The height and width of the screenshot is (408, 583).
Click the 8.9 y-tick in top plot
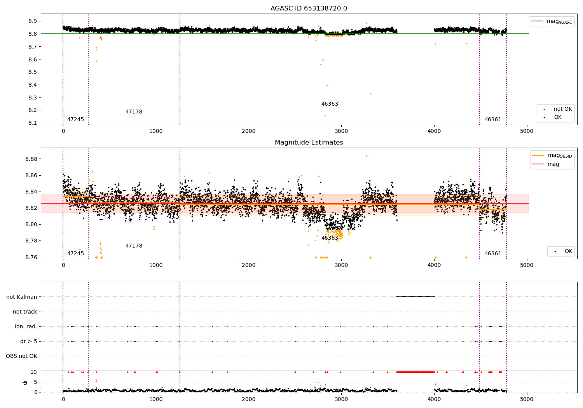33,21
